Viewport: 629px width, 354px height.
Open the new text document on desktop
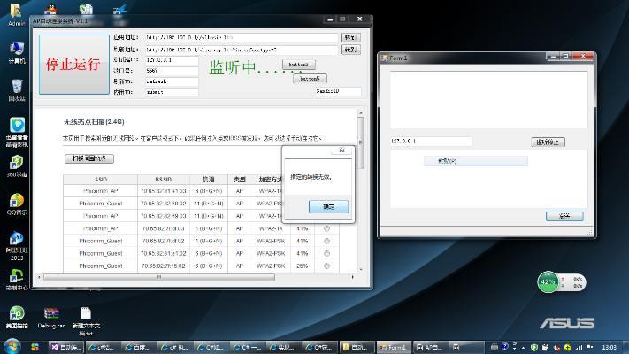pos(85,316)
